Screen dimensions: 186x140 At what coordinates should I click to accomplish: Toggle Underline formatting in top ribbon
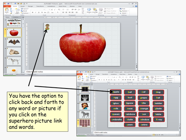pyautogui.click(x=39, y=12)
